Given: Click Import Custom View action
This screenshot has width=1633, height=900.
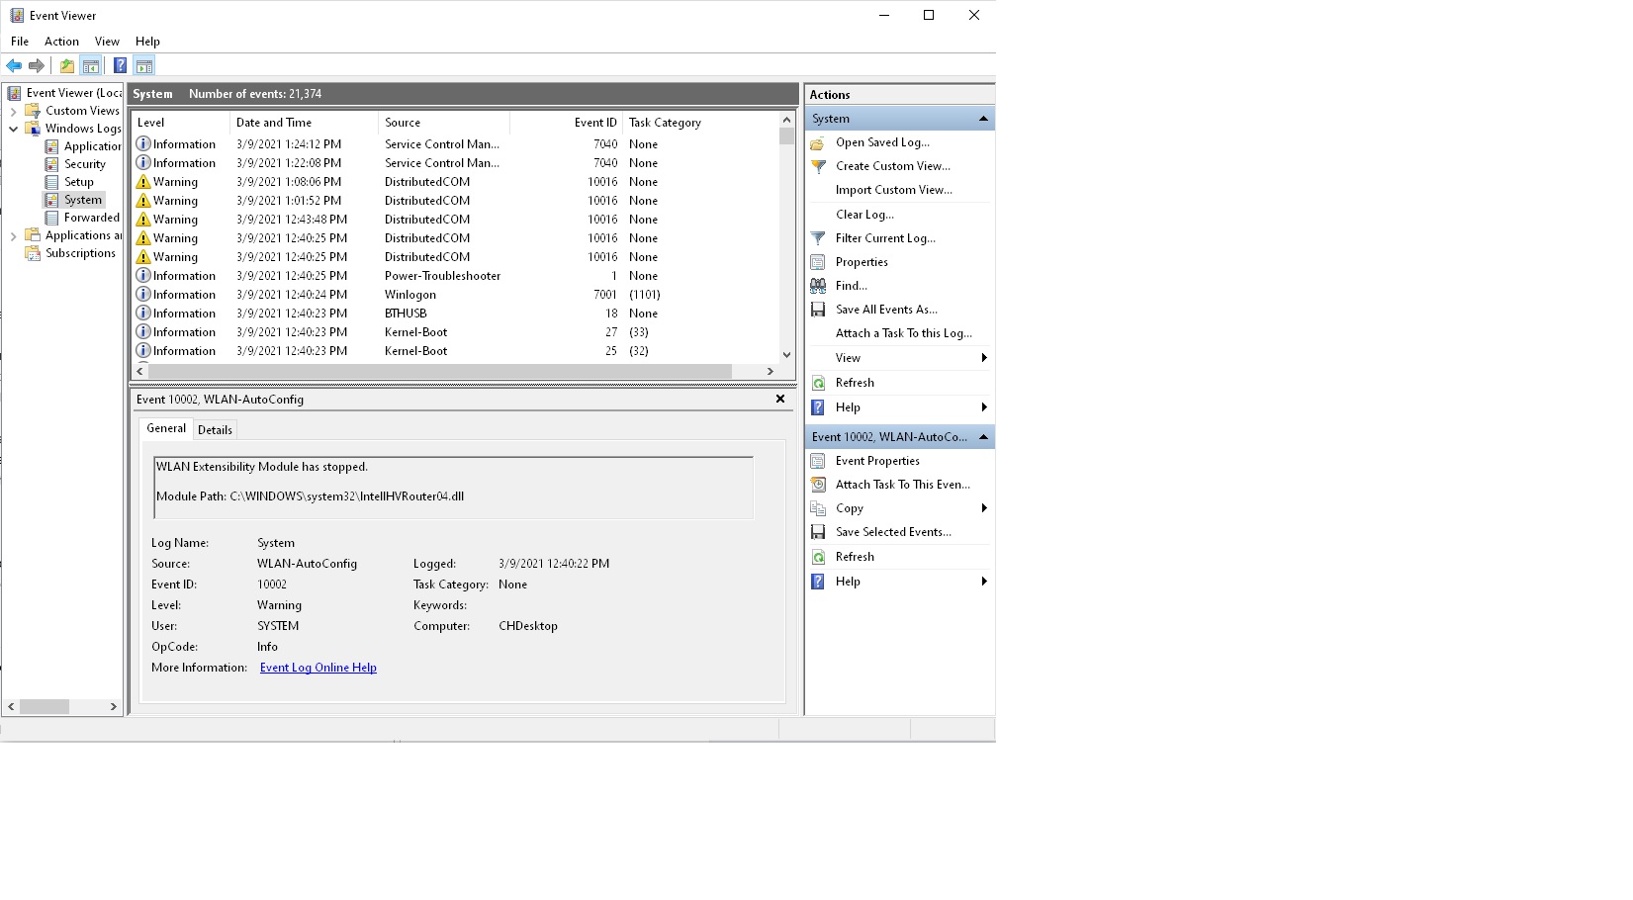Looking at the screenshot, I should (894, 190).
